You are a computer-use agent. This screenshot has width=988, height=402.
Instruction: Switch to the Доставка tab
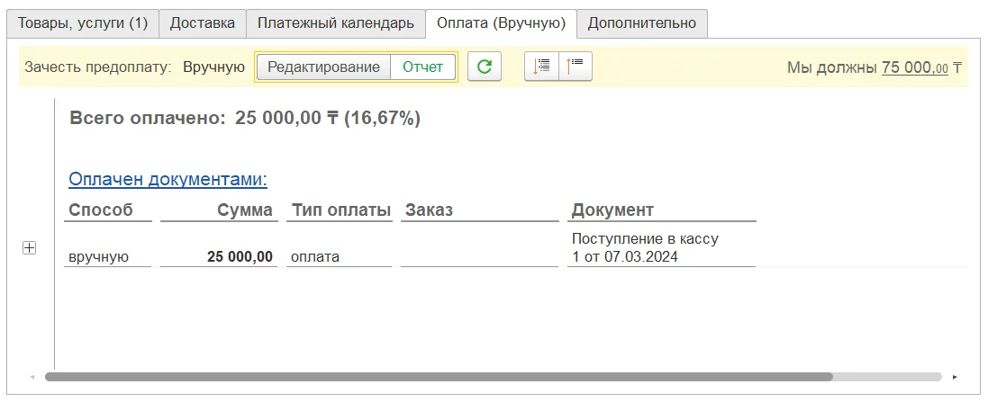[x=203, y=24]
